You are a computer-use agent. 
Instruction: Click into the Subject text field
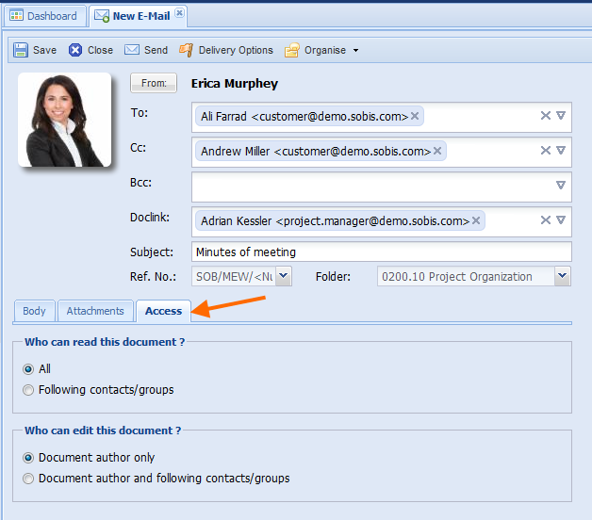[381, 252]
